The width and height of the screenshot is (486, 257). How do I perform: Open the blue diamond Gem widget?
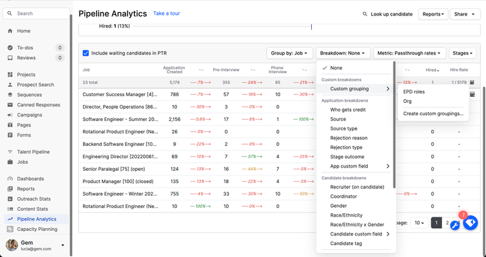coord(470,223)
